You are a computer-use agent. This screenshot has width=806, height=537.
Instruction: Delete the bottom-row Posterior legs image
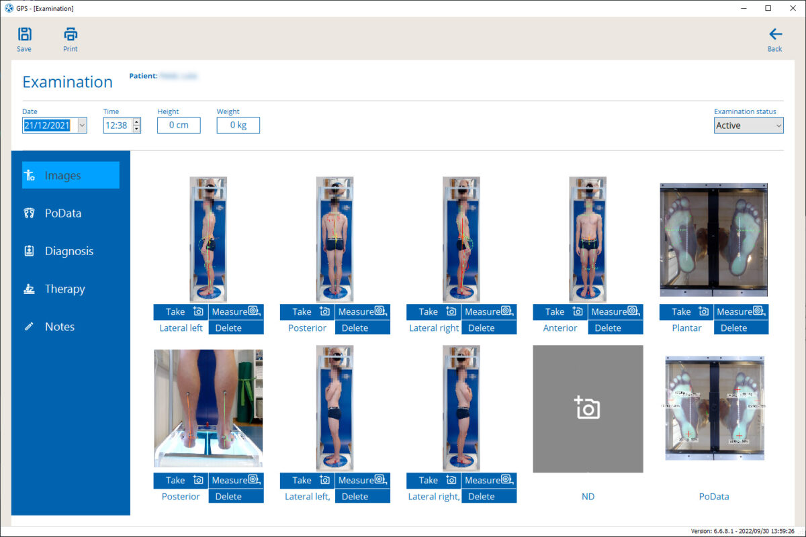point(236,497)
